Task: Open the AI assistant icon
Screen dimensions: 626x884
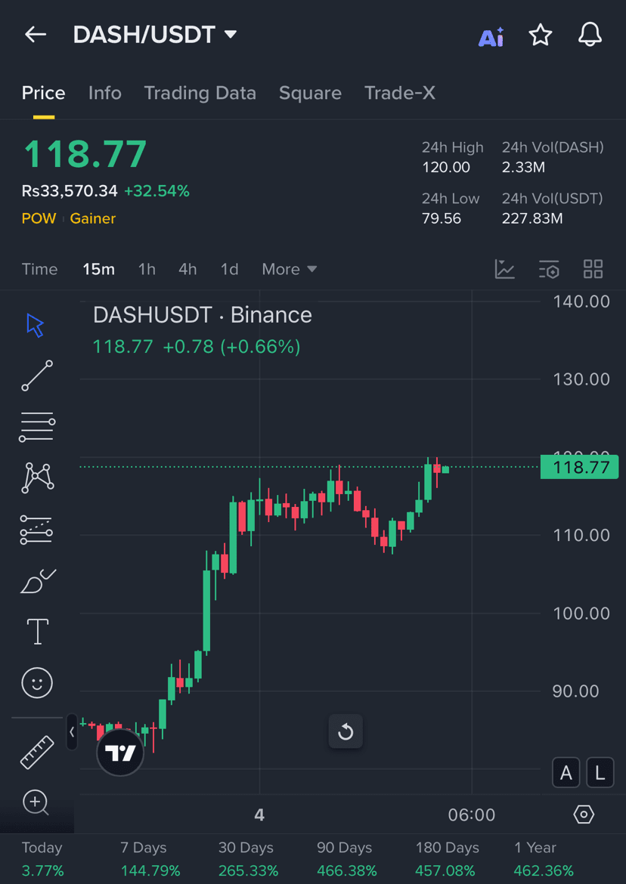Action: coord(491,36)
